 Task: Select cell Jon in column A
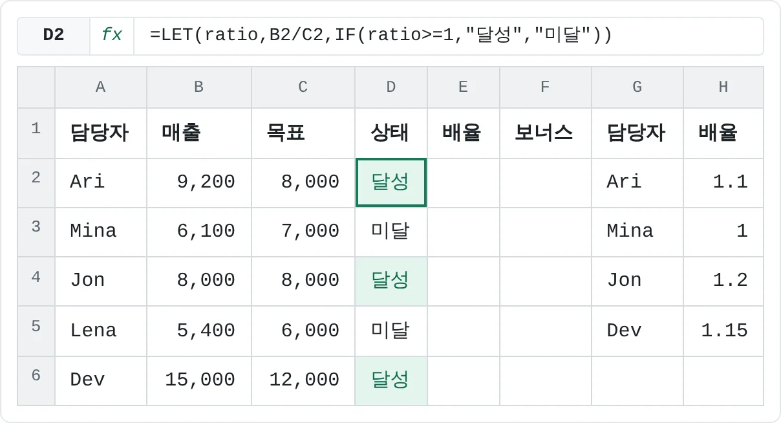coord(101,281)
